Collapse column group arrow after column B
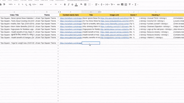Screen dimensions: 184x103 [59, 12]
